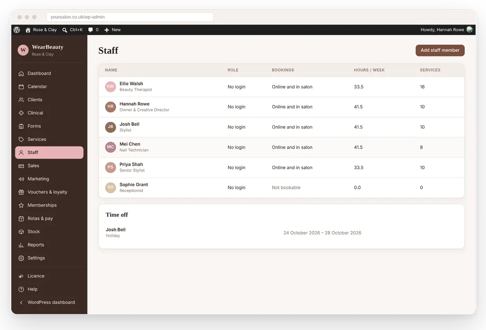Click Ellie Walsh's EW avatar
Screen dimensions: 486x330
point(110,86)
